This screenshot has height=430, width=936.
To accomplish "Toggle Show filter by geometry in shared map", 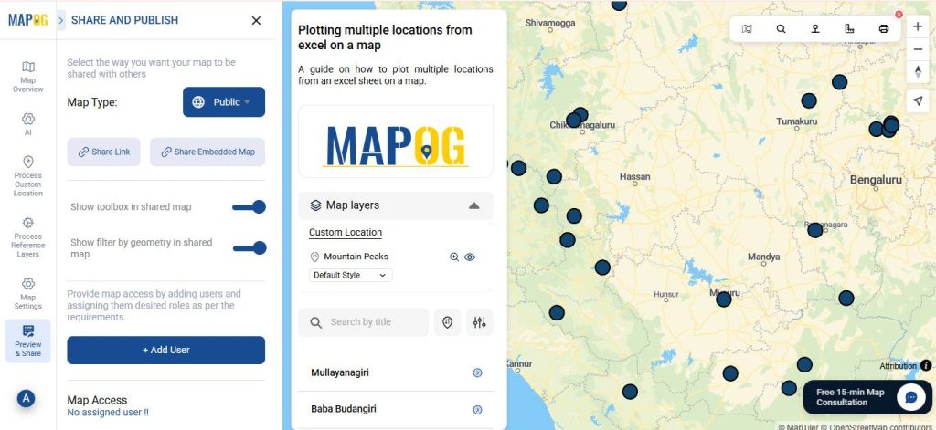I will tap(249, 248).
